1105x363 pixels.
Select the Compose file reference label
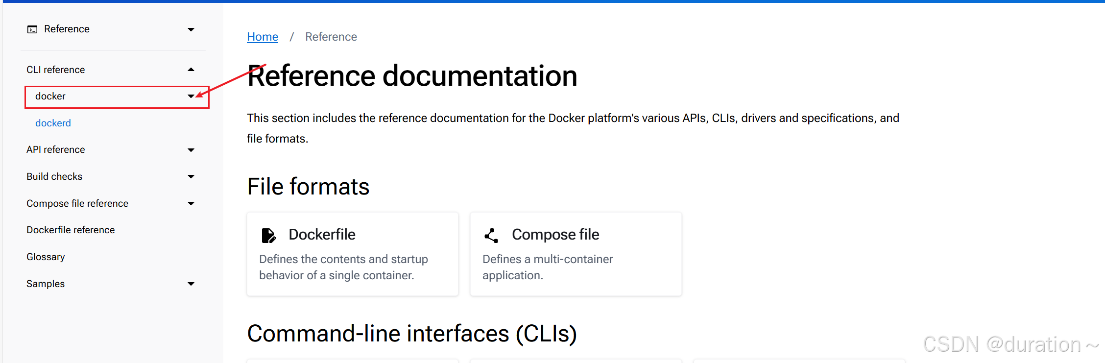click(x=77, y=203)
